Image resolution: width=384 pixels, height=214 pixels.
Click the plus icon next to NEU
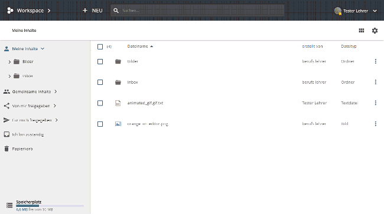coord(85,11)
